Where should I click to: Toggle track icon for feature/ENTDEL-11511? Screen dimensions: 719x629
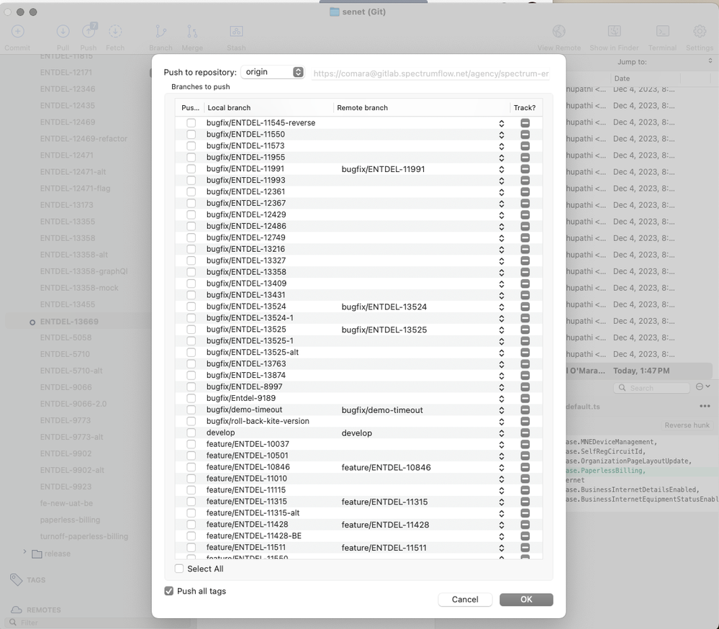[525, 548]
